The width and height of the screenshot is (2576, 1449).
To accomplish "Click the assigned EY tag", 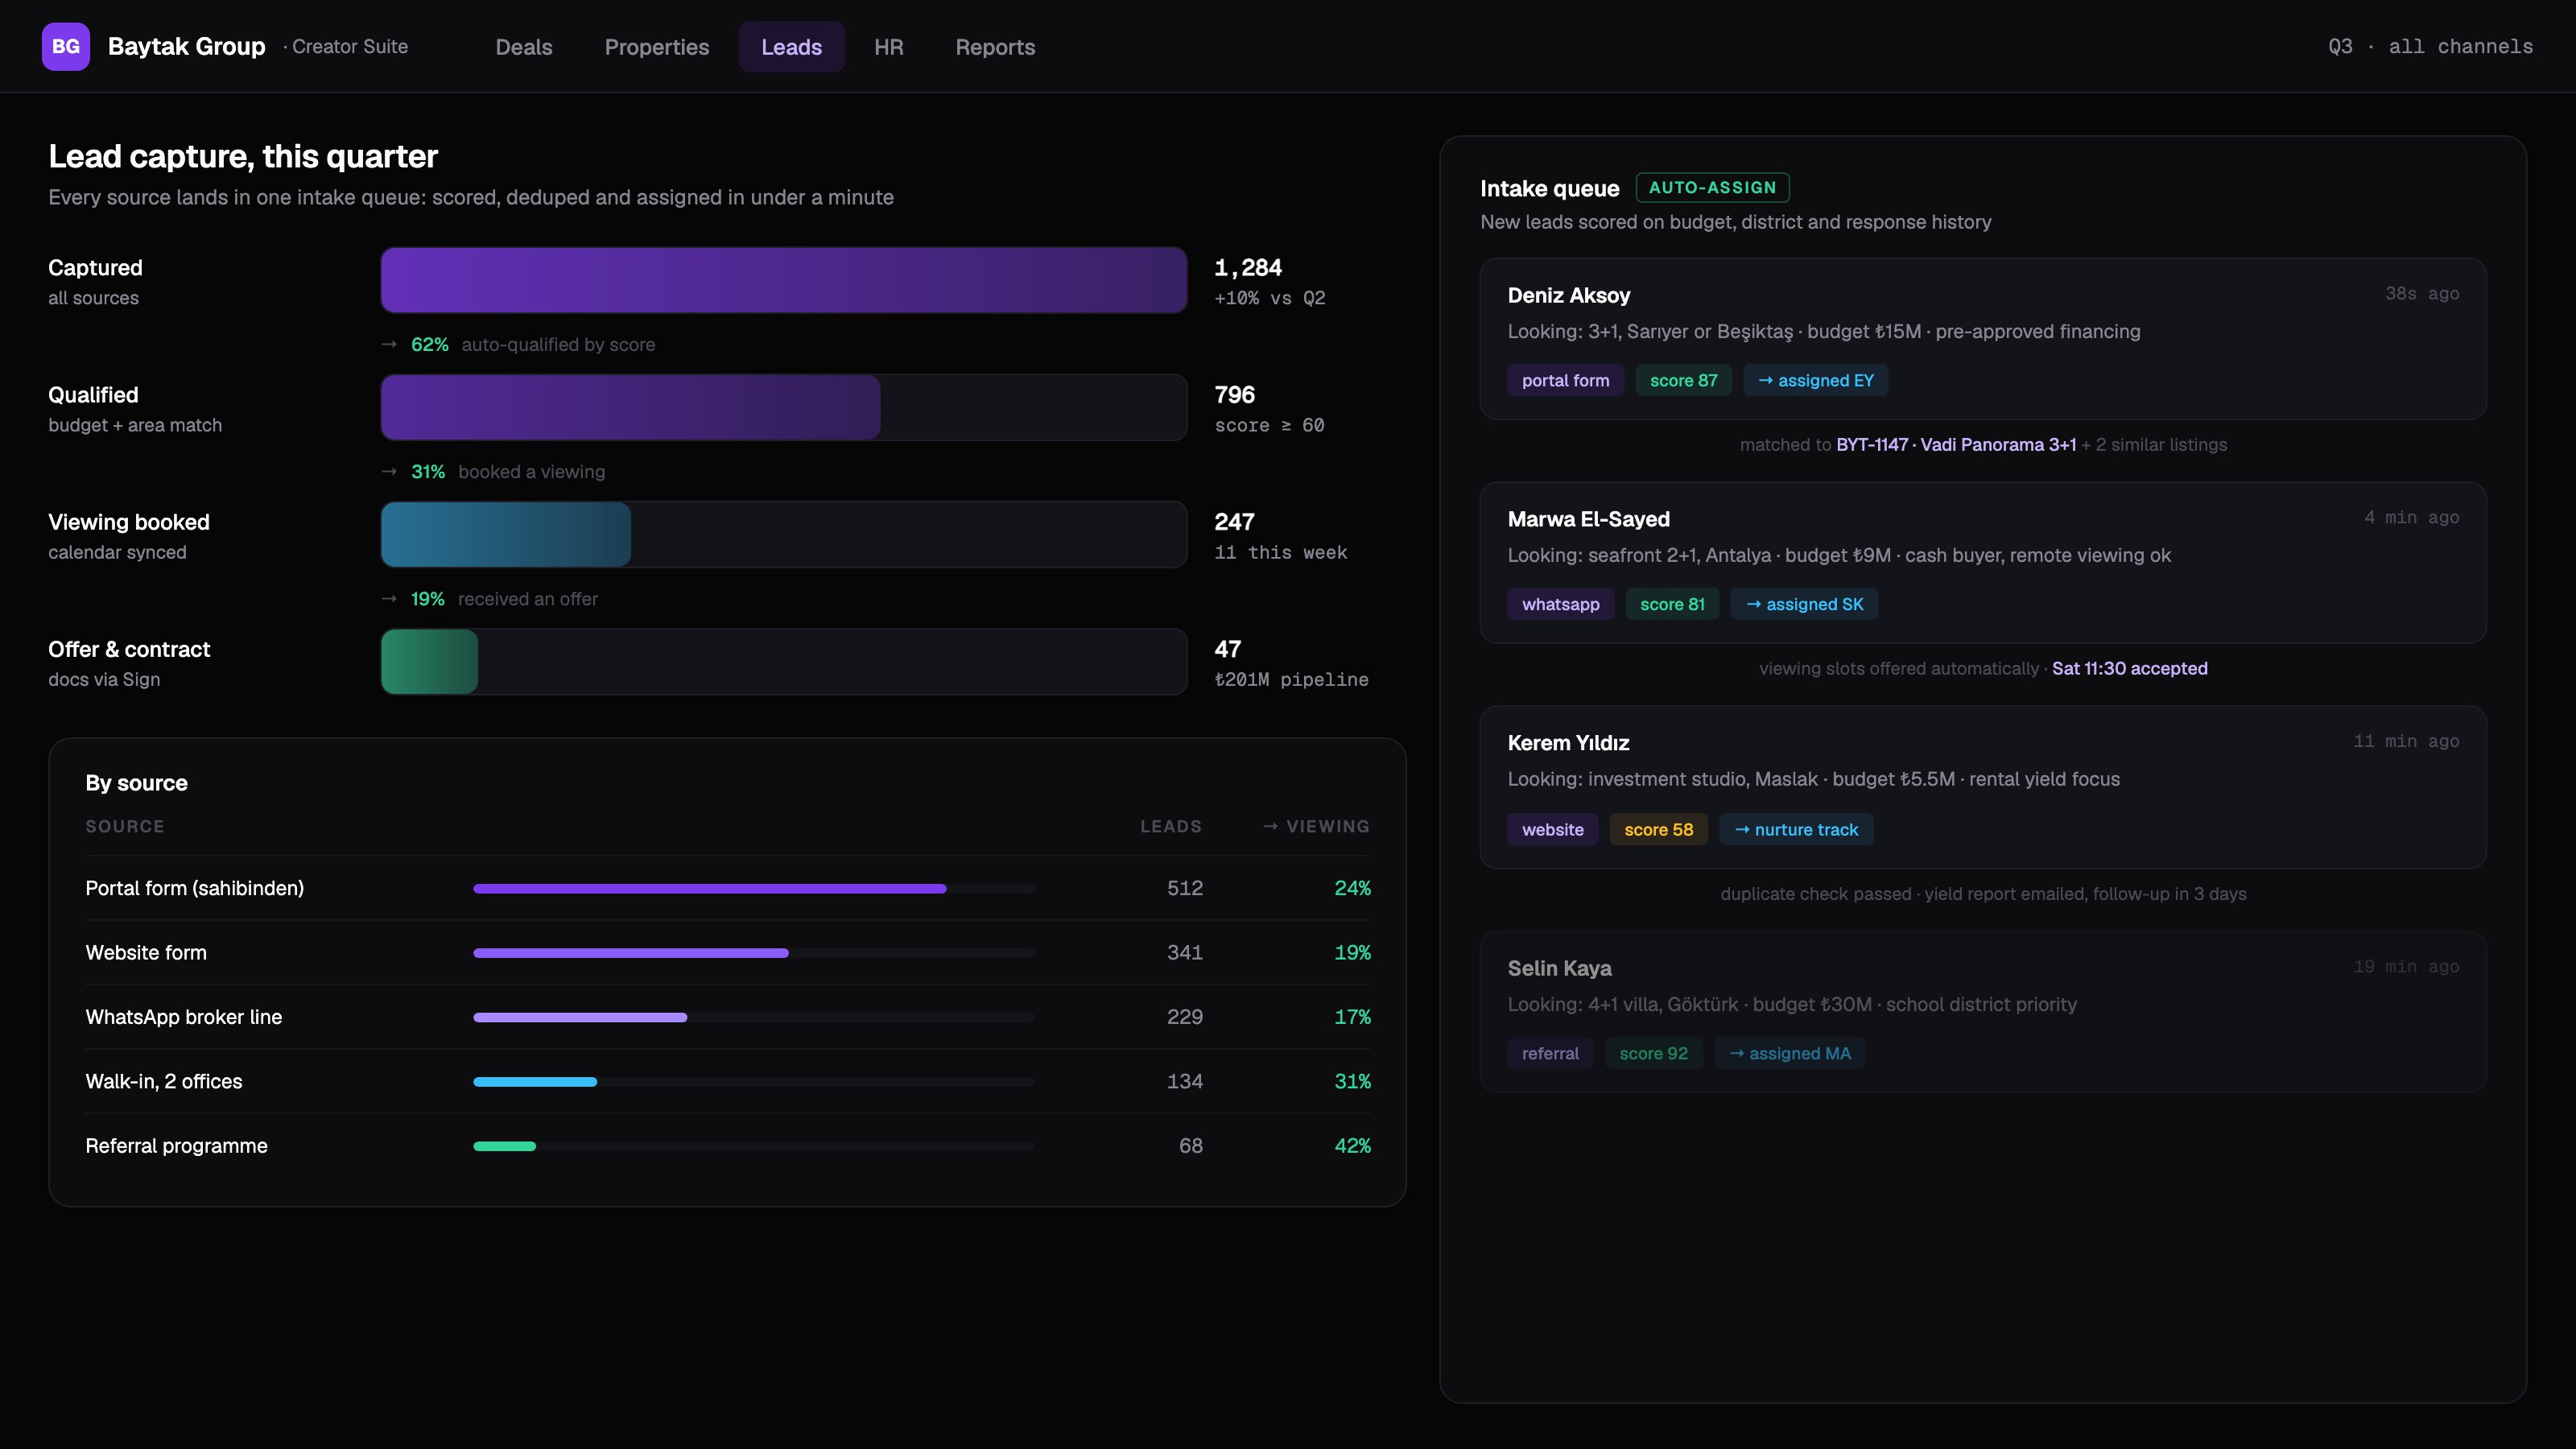I will (1816, 380).
